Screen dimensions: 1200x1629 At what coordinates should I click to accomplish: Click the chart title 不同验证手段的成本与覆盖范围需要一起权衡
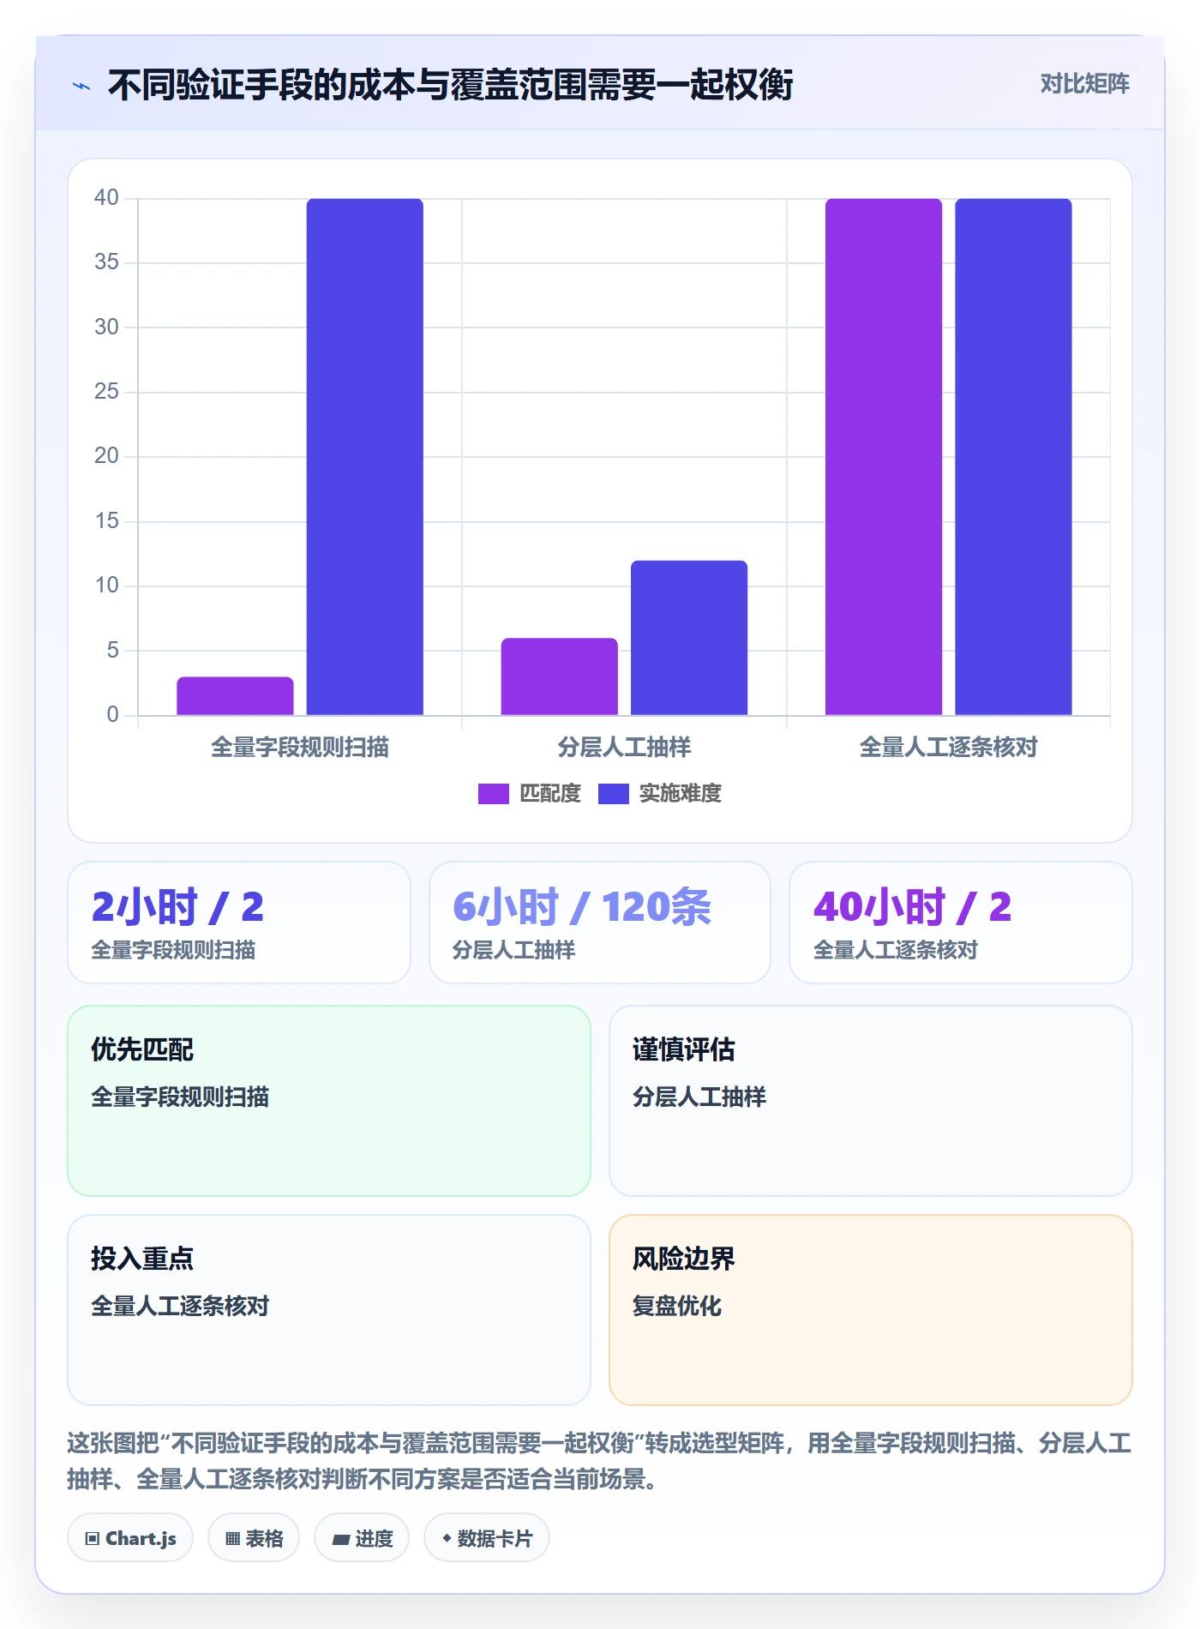tap(451, 85)
